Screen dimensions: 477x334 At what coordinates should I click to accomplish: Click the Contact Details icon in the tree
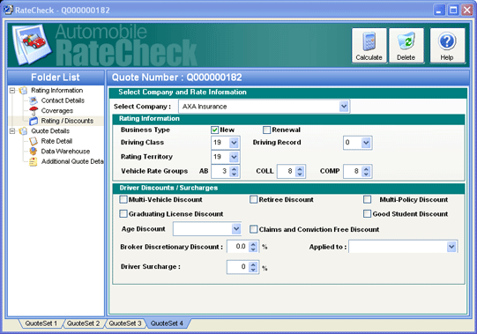point(34,100)
